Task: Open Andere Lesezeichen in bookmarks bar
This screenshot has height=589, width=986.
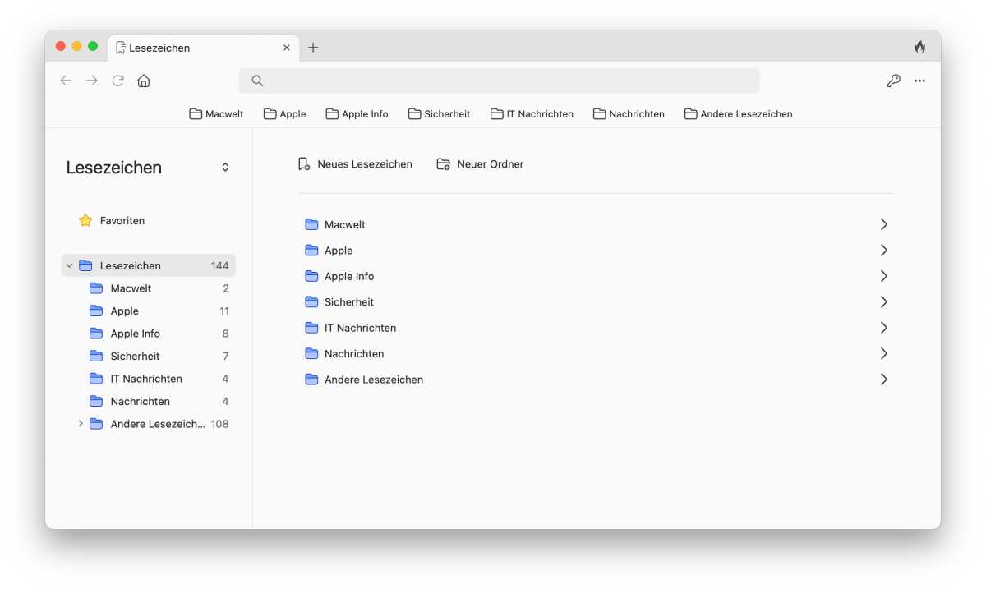Action: [x=738, y=114]
